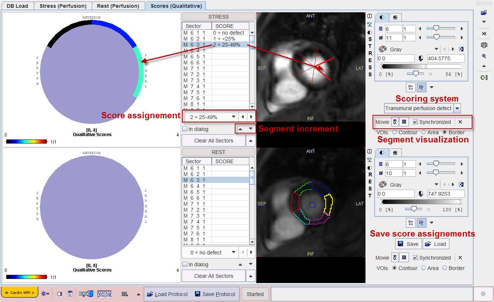Open dropdown arrow below STRESS tool icons

(432, 87)
